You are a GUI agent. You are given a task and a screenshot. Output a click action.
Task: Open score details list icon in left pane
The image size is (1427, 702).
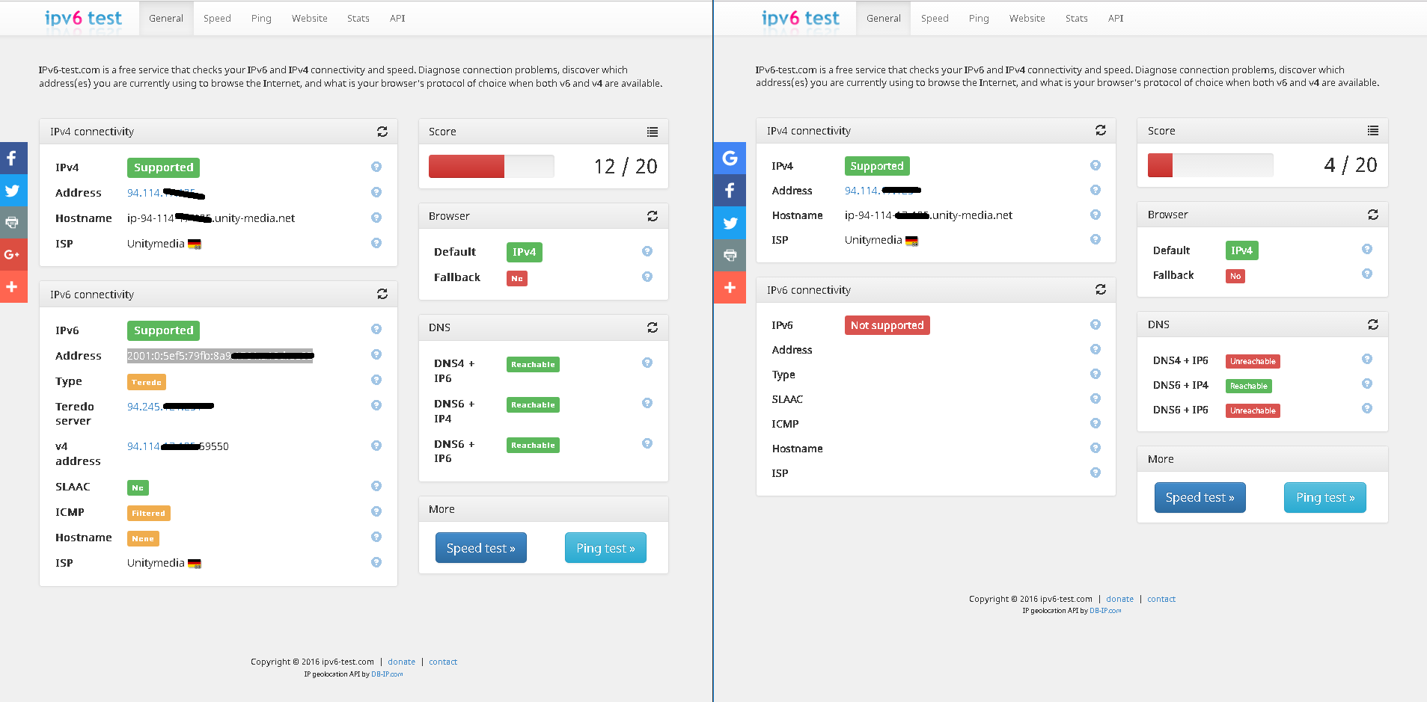pos(653,132)
